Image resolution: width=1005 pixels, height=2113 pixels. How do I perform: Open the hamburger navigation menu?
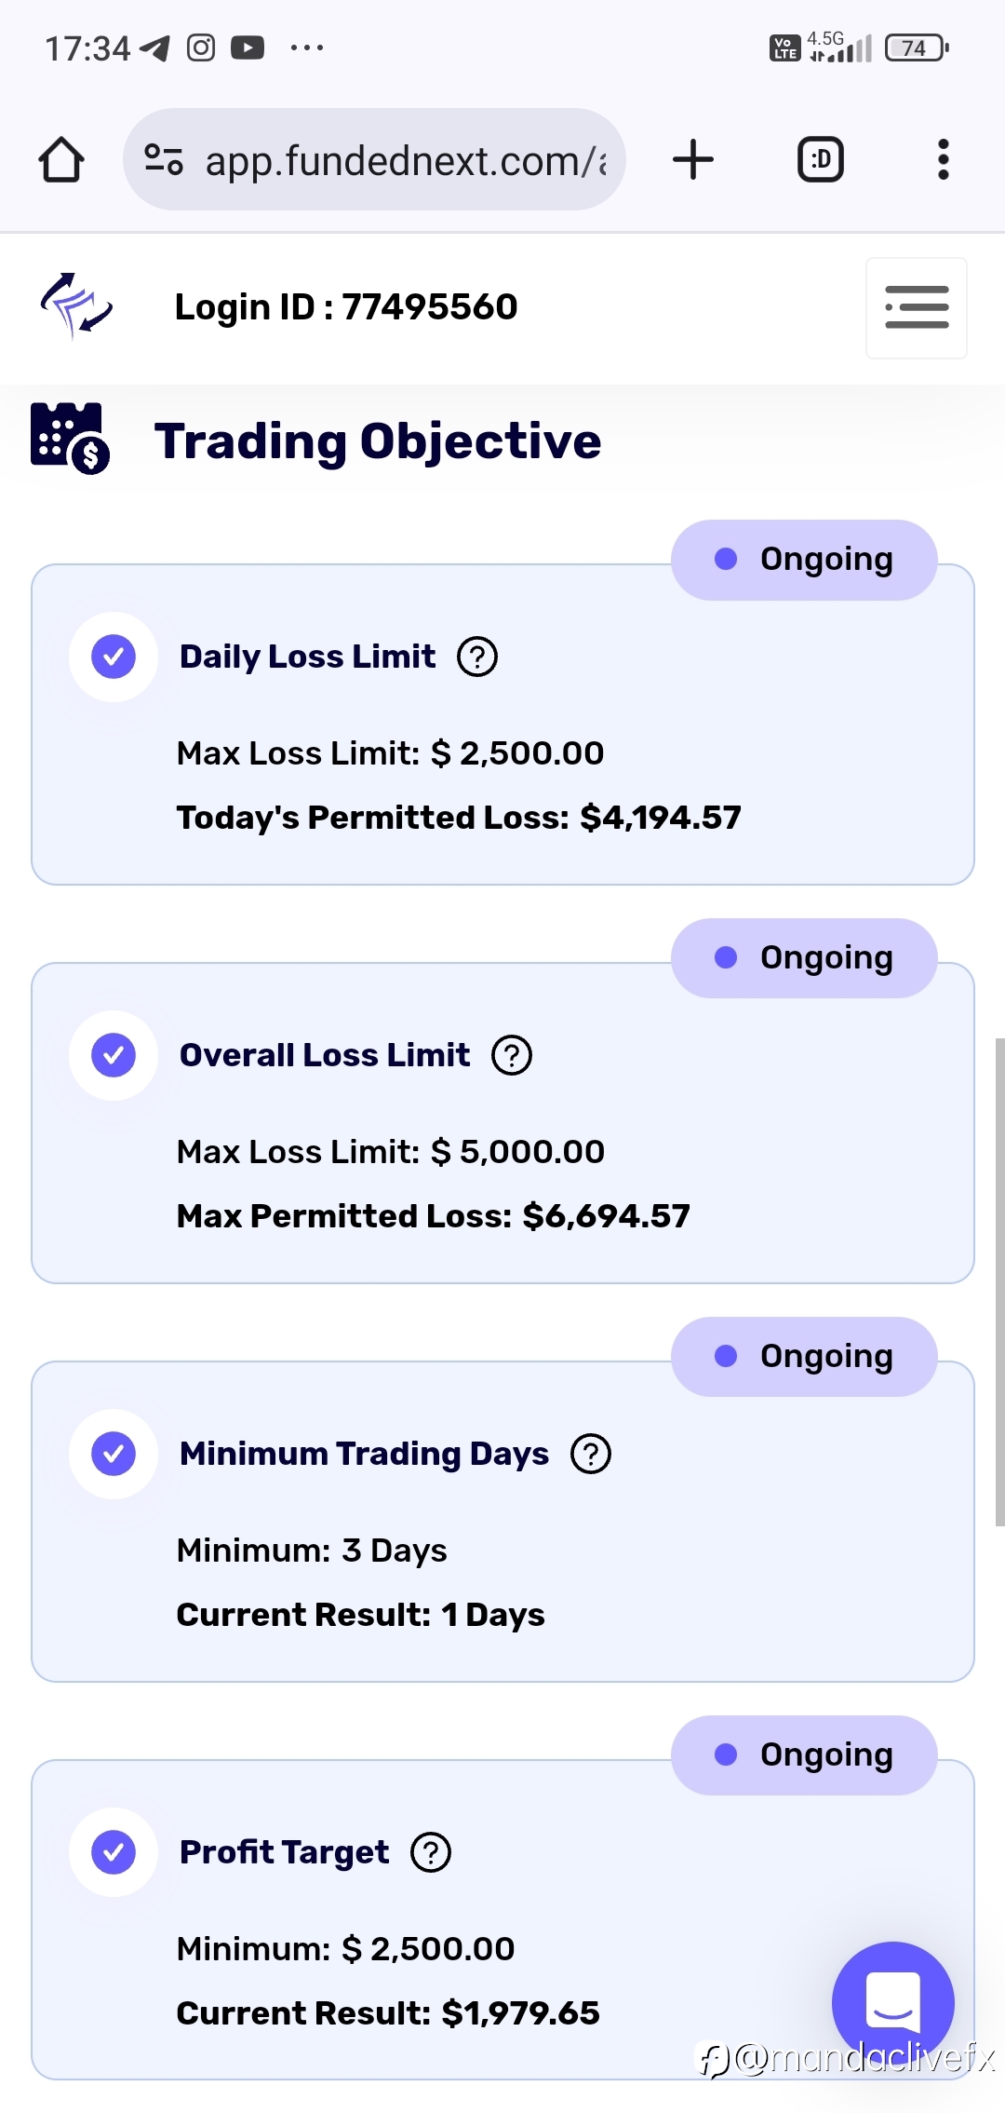click(x=917, y=307)
